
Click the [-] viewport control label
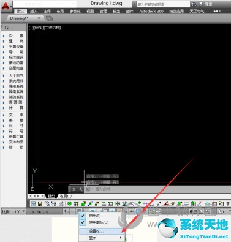click(x=31, y=28)
